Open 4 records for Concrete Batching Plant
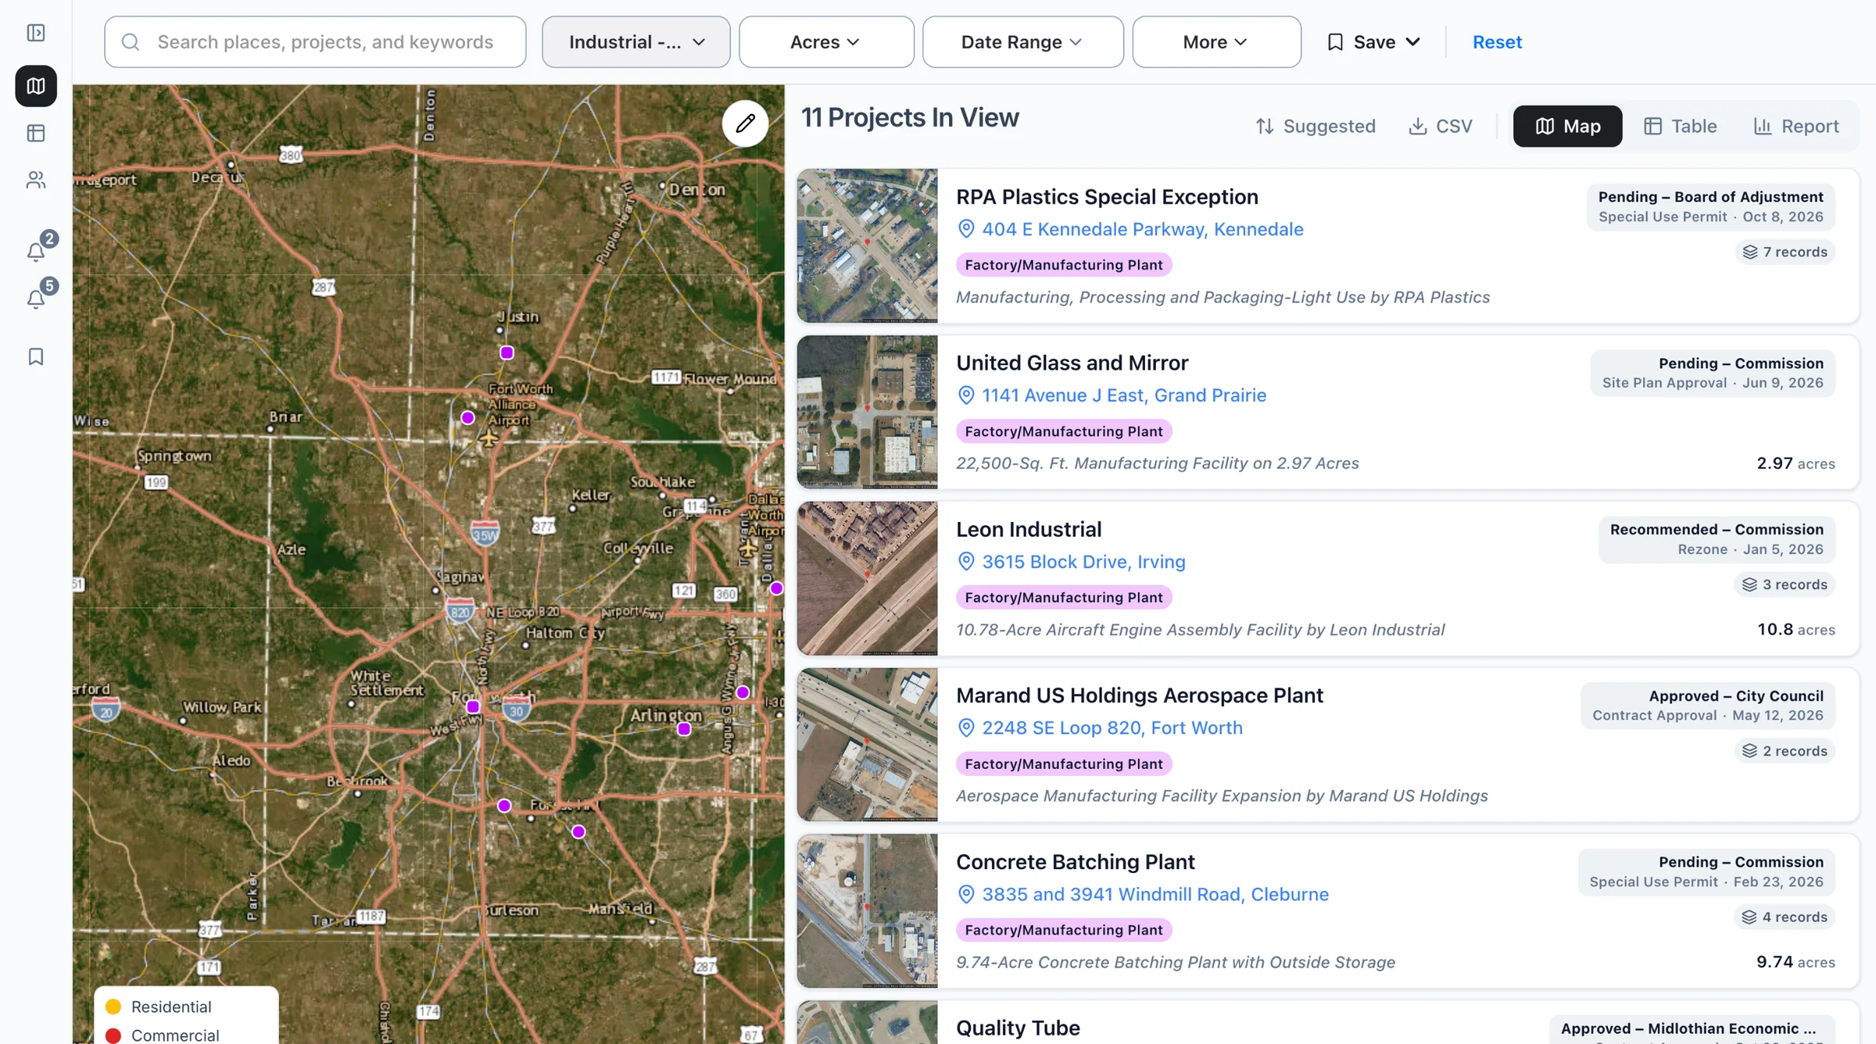Image resolution: width=1876 pixels, height=1044 pixels. (1785, 917)
